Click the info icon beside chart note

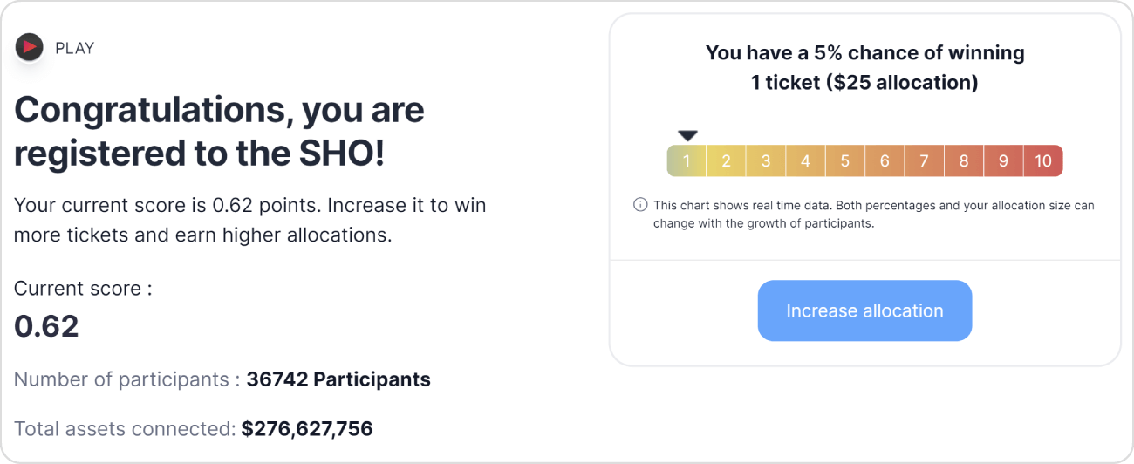coord(640,206)
